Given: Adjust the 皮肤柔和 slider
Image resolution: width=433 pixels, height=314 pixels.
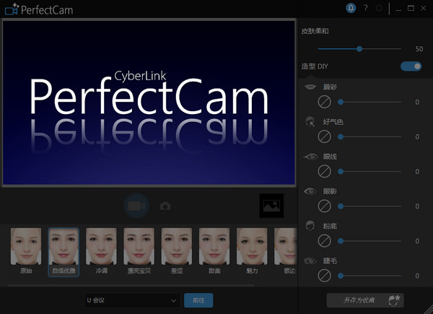Looking at the screenshot, I should point(359,49).
